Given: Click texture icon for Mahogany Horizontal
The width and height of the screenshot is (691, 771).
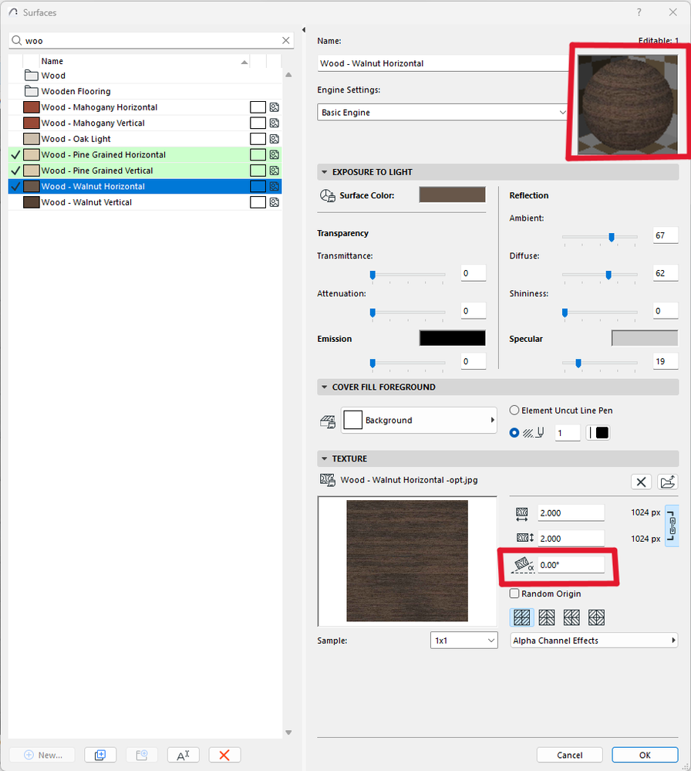Looking at the screenshot, I should (275, 107).
